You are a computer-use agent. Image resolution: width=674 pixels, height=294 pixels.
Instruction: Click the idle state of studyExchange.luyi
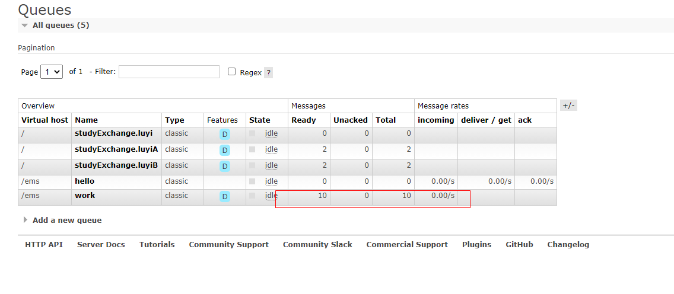[271, 133]
